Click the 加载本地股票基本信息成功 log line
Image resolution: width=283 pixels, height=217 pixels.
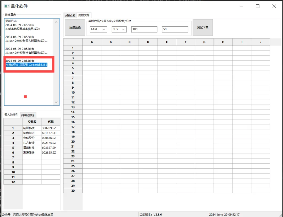tap(23, 29)
